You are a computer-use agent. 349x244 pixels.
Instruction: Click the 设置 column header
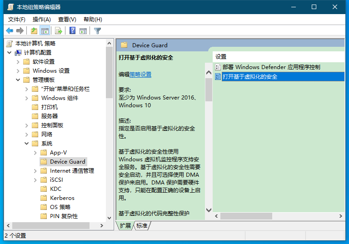tap(279, 57)
